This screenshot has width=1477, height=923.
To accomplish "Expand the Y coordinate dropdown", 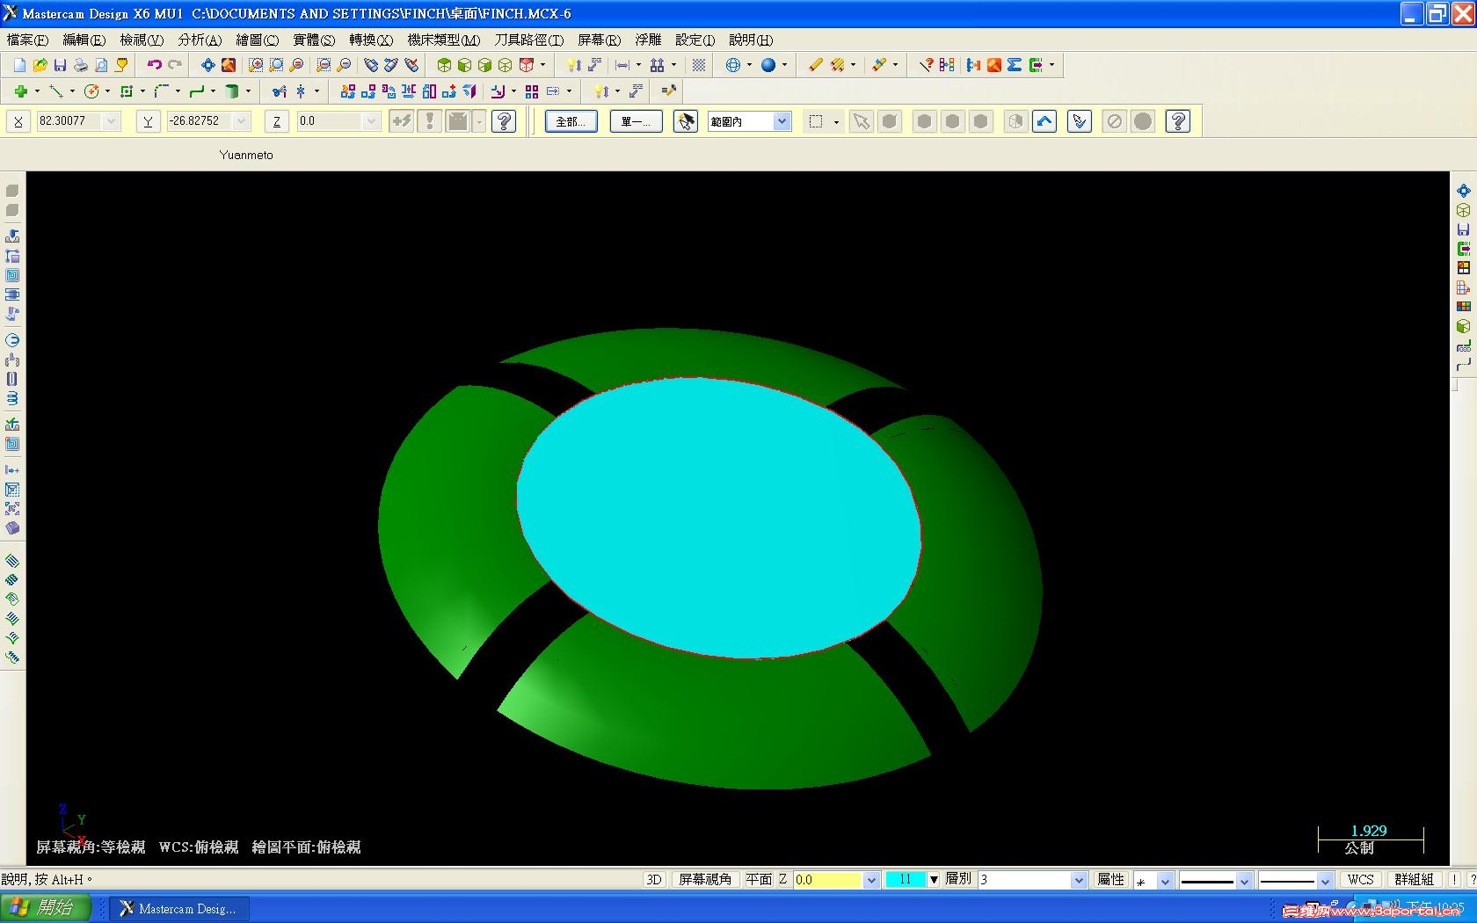I will (x=242, y=121).
